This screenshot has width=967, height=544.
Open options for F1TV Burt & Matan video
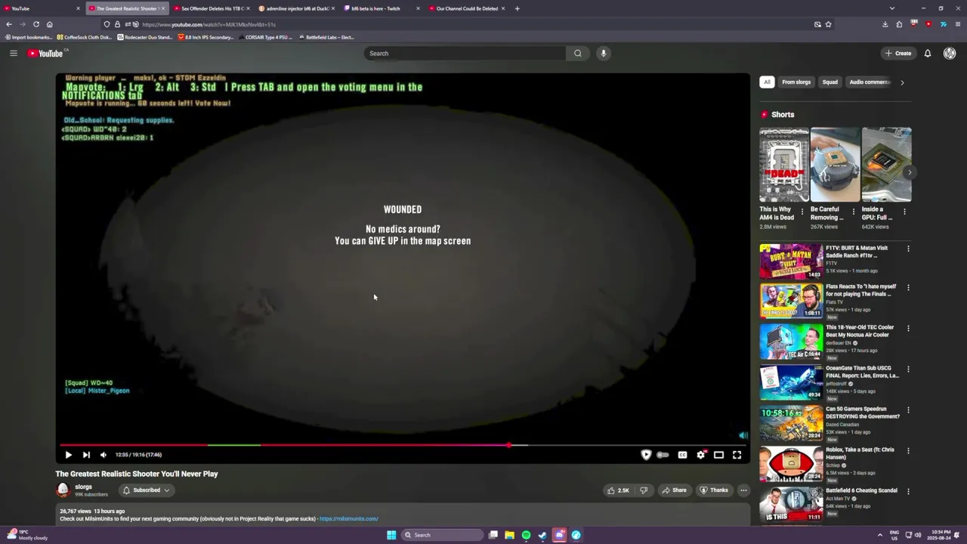[908, 248]
